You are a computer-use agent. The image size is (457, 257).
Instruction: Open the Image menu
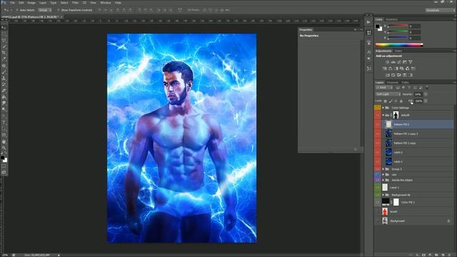point(31,3)
